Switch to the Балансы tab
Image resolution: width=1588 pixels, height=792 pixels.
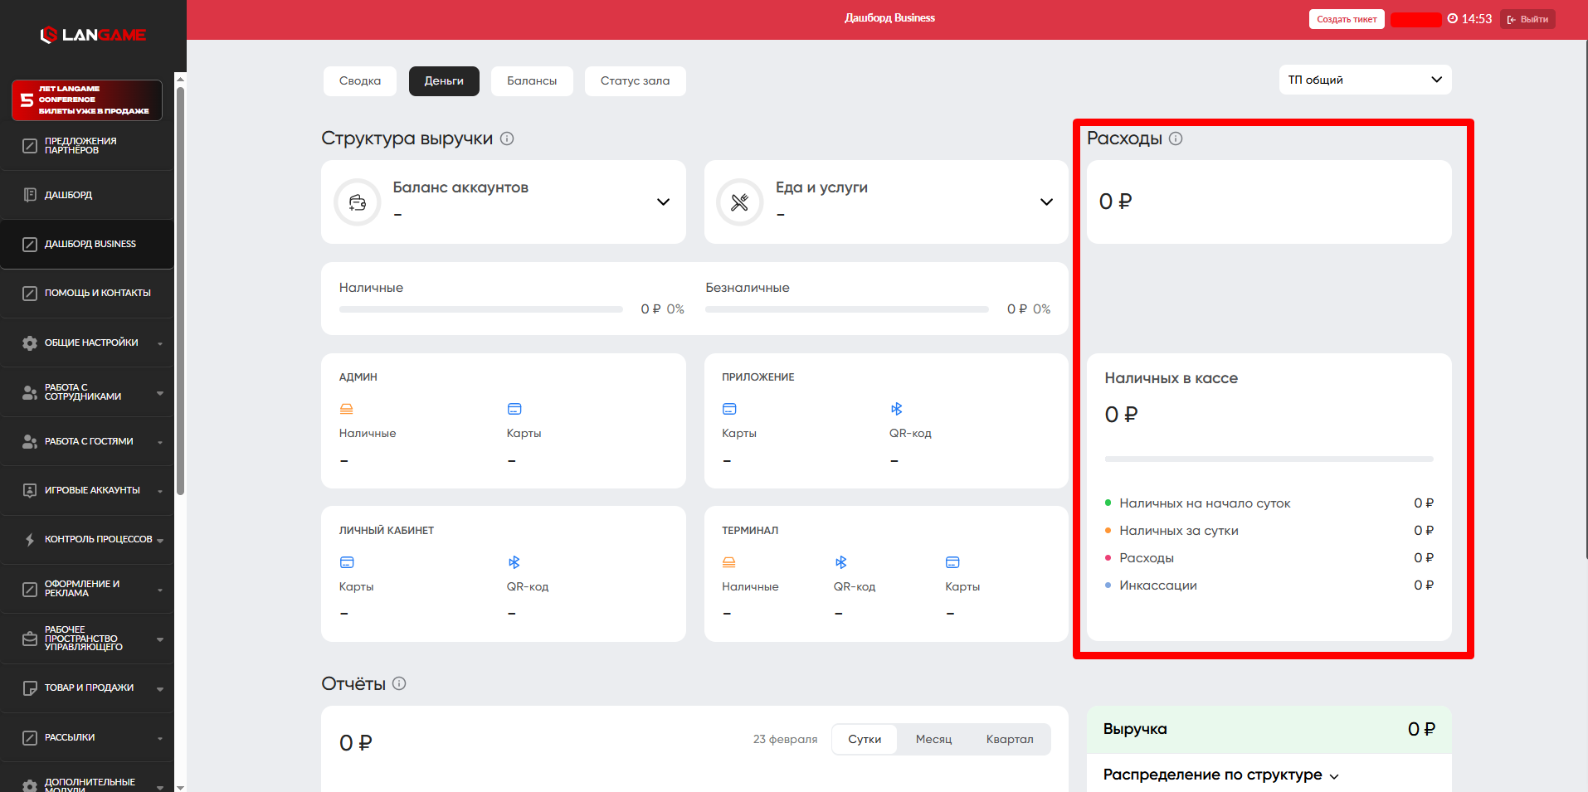[x=532, y=81]
